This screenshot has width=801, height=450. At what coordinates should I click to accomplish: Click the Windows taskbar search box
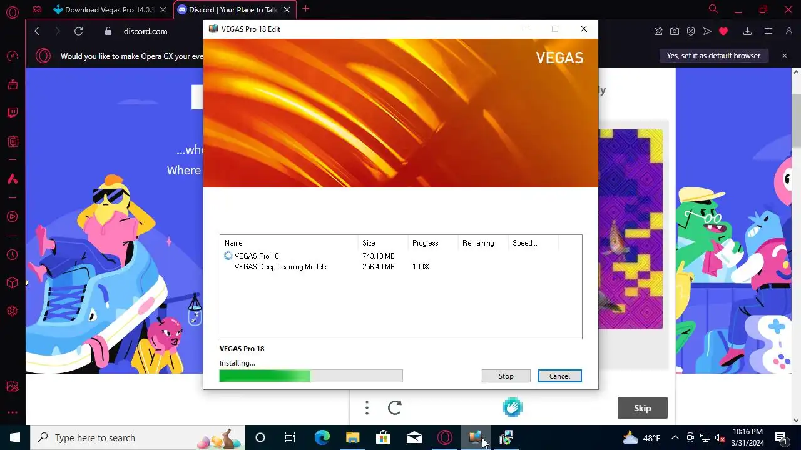(136, 437)
